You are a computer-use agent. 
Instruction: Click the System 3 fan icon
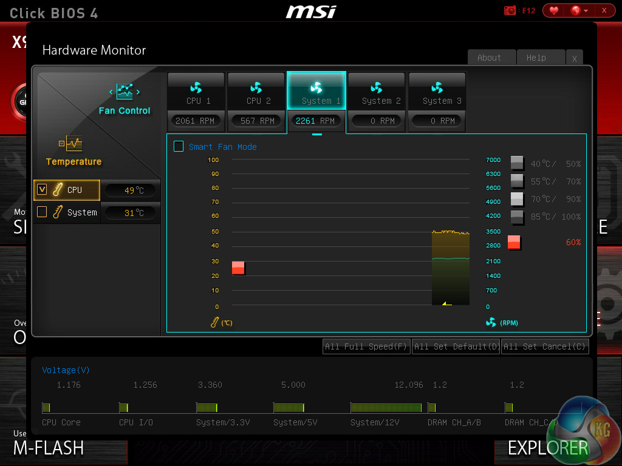point(437,87)
